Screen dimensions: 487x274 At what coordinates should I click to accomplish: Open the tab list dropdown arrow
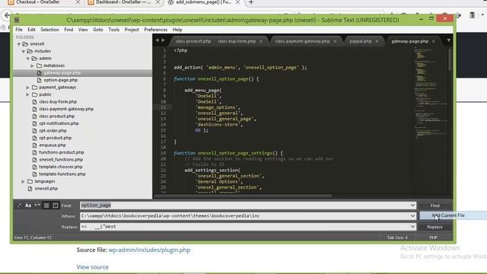point(448,40)
